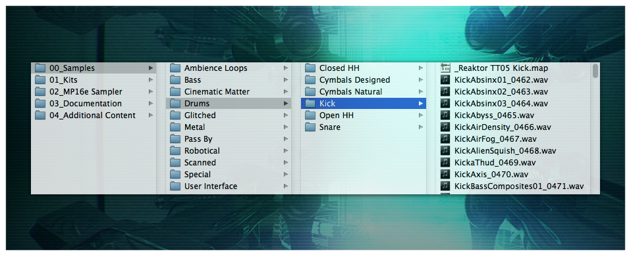Expand Cymbals Designed using its arrow

(x=421, y=80)
